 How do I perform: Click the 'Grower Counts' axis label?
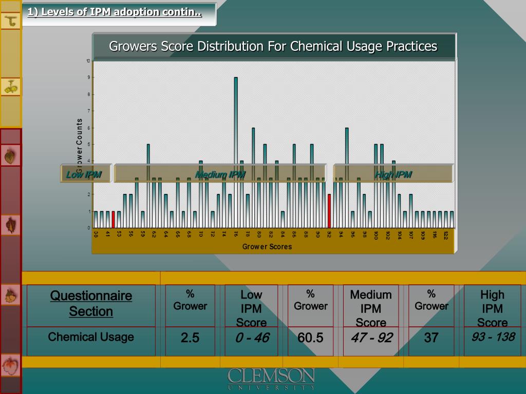79,146
